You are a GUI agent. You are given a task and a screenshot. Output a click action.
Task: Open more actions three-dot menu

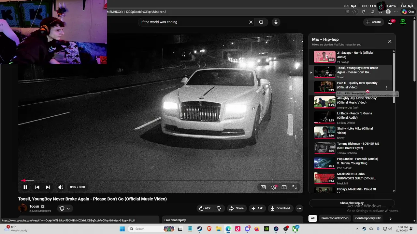point(299,208)
